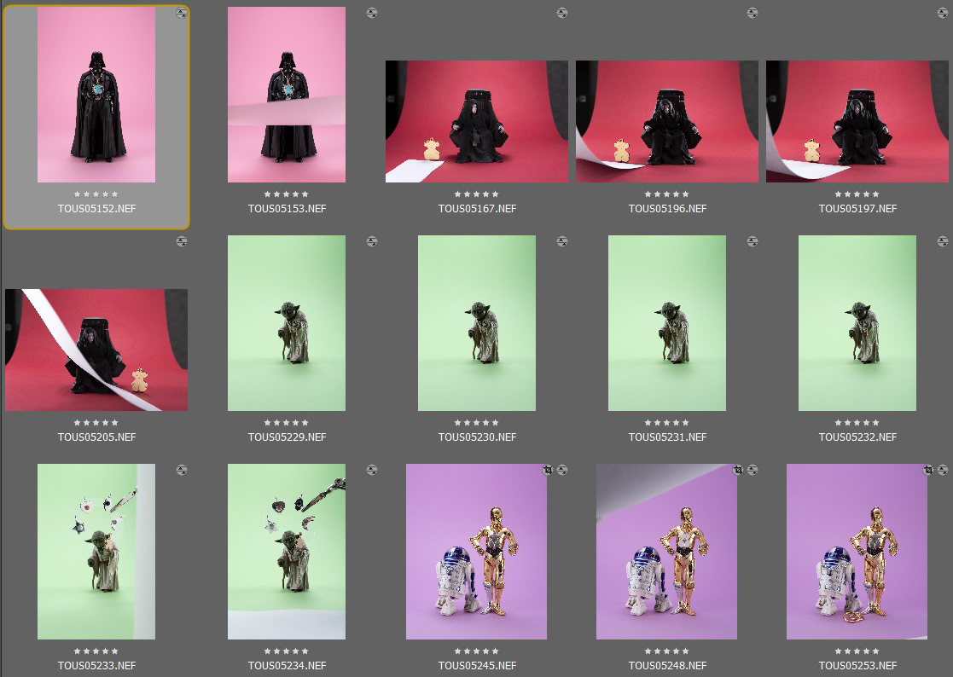Select the droids thumbnail TOUS05245.NEF
Image resolution: width=953 pixels, height=677 pixels.
click(x=476, y=552)
